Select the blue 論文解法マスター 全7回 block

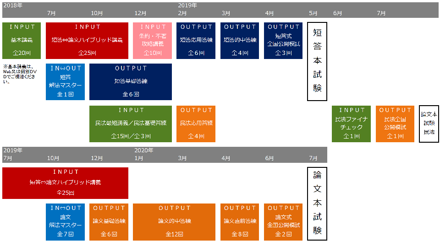point(65,221)
